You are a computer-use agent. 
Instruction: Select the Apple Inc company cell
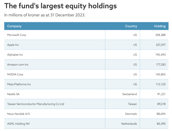coord(13,45)
